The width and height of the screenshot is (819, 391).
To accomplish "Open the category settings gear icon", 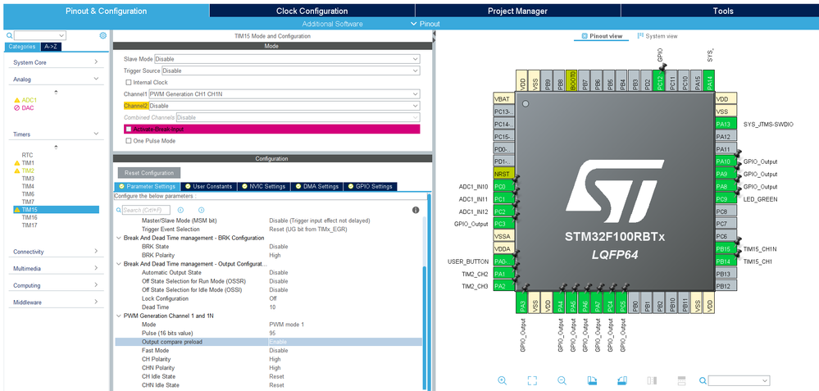I will tap(102, 36).
